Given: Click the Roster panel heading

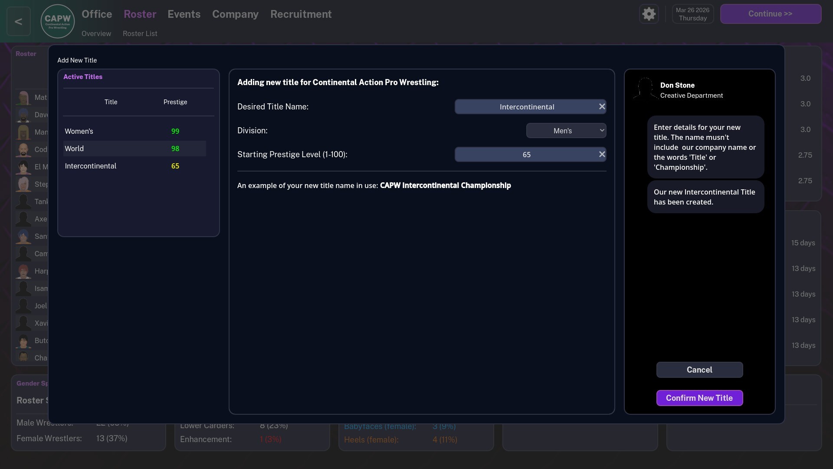Looking at the screenshot, I should tap(26, 54).
